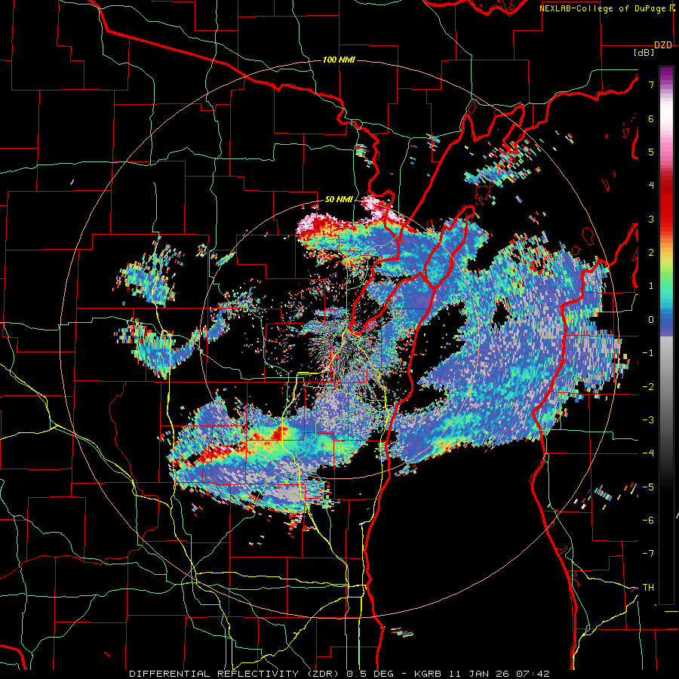Click legend value 2
The height and width of the screenshot is (679, 679).
[x=651, y=253]
